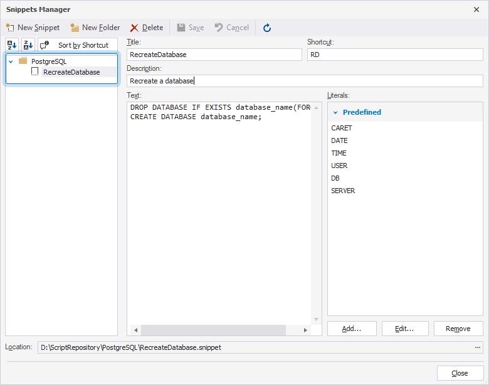Screen dimensions: 489x385
Task: Click the PostgreSQL folder icon
Action: coord(23,61)
